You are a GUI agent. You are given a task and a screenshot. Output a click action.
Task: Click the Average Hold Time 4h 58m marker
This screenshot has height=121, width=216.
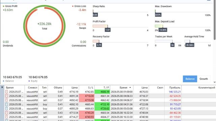190,45
